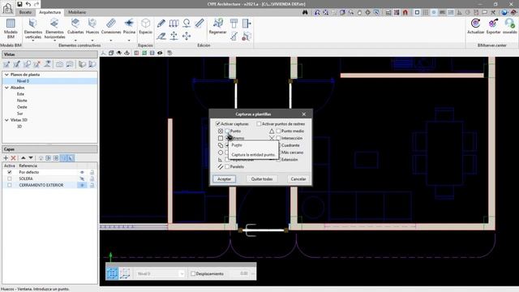Image resolution: width=519 pixels, height=292 pixels.
Task: Click the application logo button
Action: click(x=7, y=8)
